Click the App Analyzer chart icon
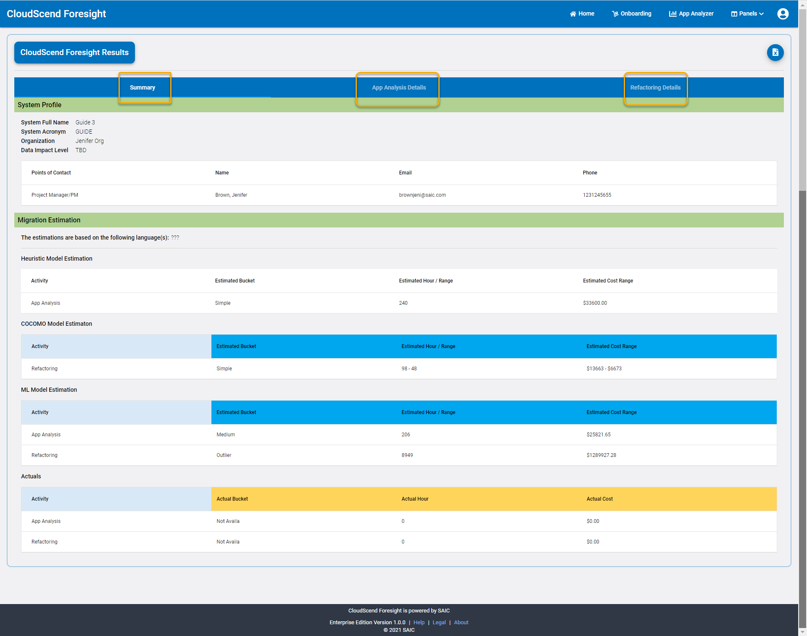Viewport: 807px width, 636px height. pyautogui.click(x=672, y=14)
